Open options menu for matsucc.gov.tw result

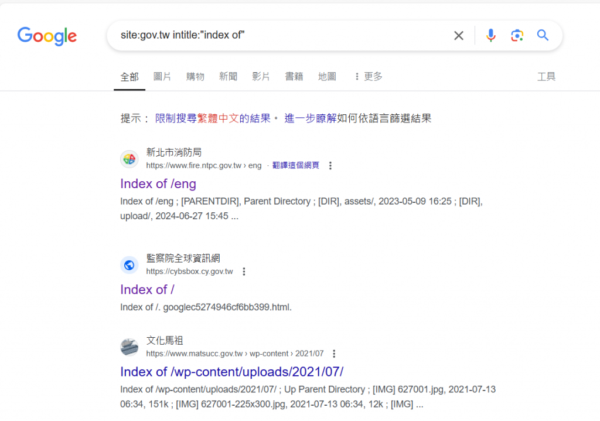coord(334,354)
